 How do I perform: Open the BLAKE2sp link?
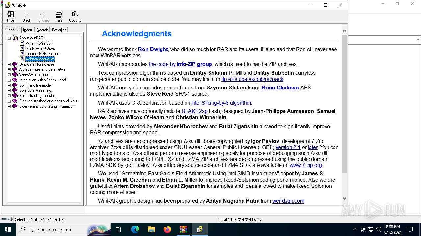point(194,111)
